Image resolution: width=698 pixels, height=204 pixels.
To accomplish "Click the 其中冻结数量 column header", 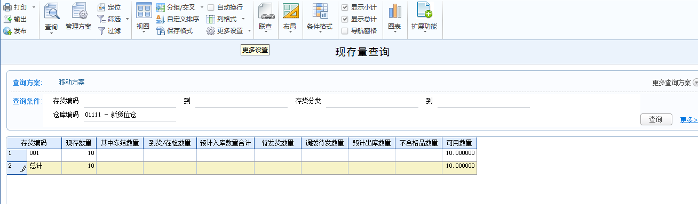I will pyautogui.click(x=120, y=143).
